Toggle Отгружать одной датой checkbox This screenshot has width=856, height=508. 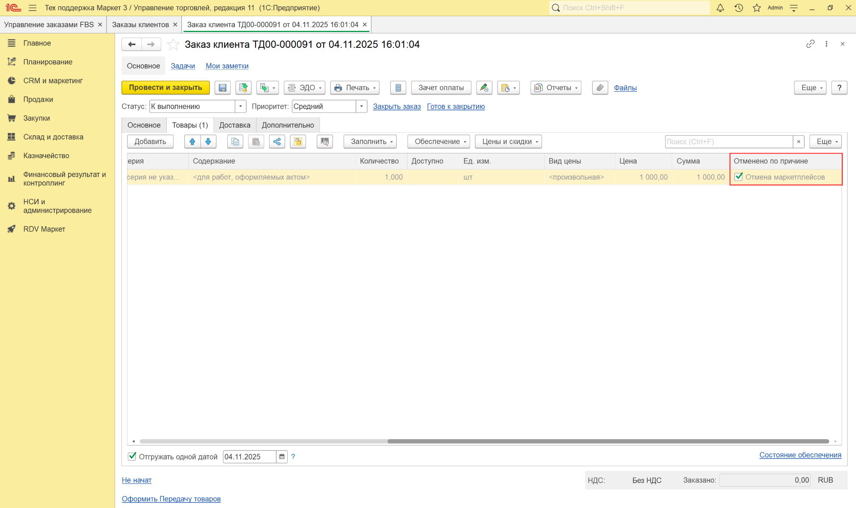pos(132,456)
